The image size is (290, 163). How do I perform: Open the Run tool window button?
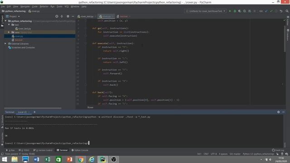10,150
